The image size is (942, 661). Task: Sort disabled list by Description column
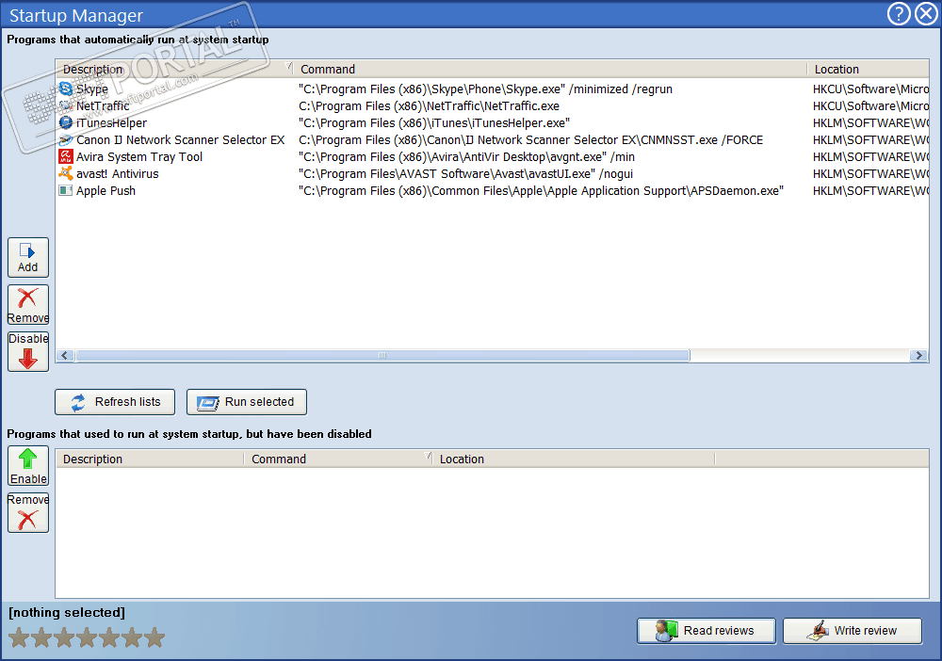pyautogui.click(x=150, y=459)
